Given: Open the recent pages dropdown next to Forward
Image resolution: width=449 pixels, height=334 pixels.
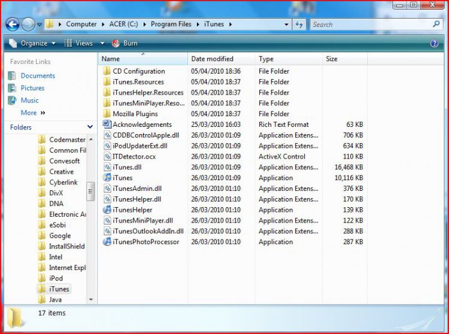Looking at the screenshot, I should [40, 25].
